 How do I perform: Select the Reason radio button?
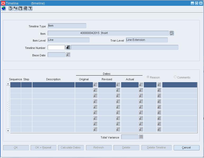148,77
